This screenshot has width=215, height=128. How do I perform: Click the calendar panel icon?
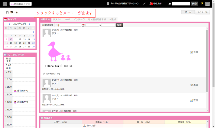click(5, 19)
